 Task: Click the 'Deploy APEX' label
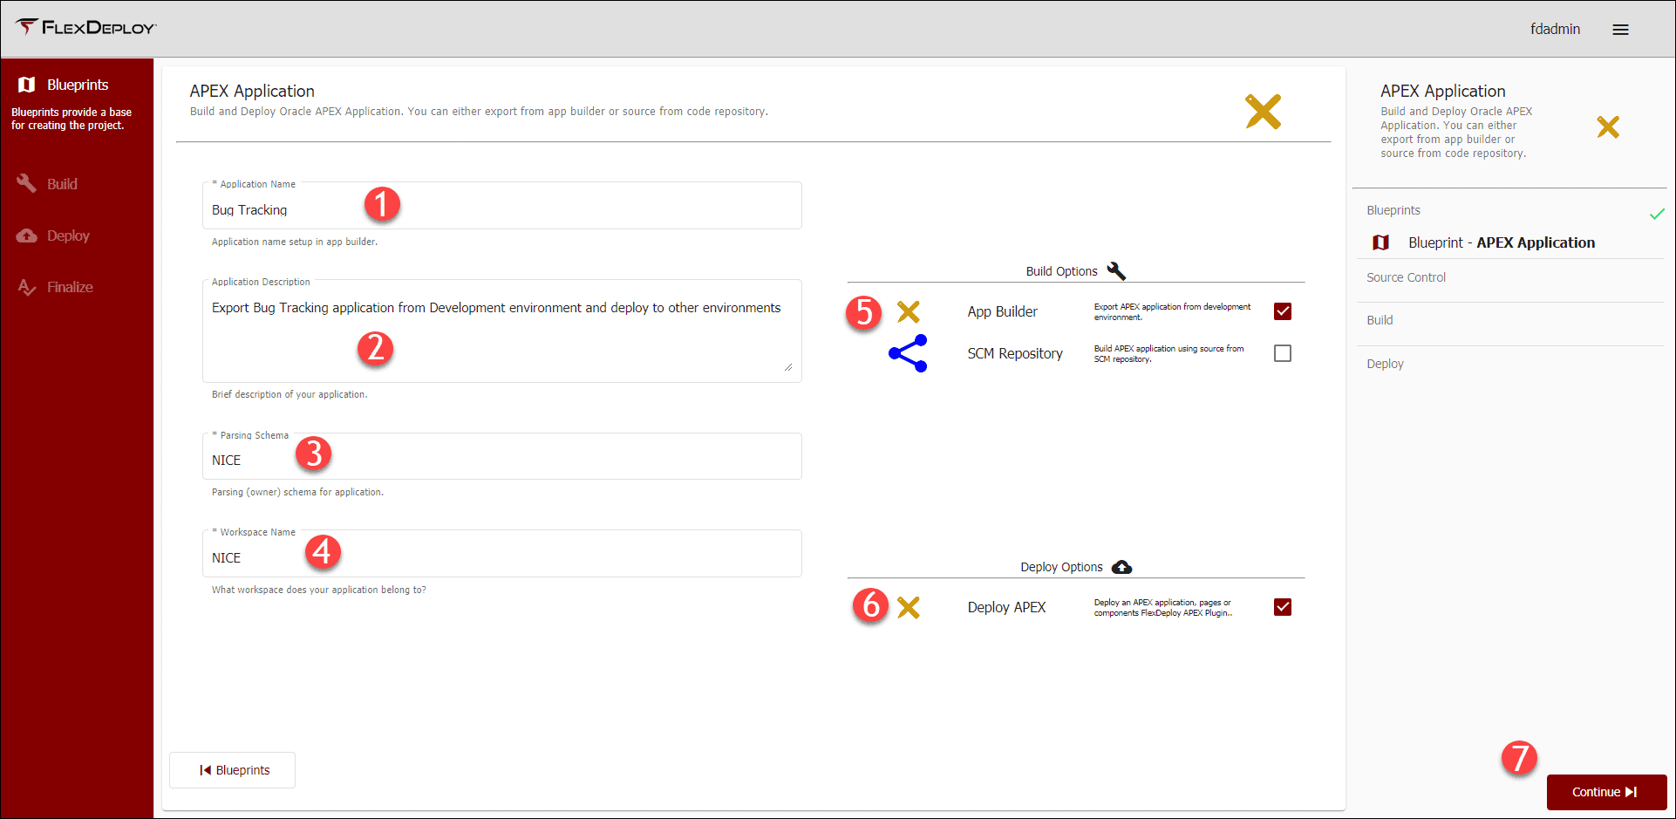(x=1006, y=607)
